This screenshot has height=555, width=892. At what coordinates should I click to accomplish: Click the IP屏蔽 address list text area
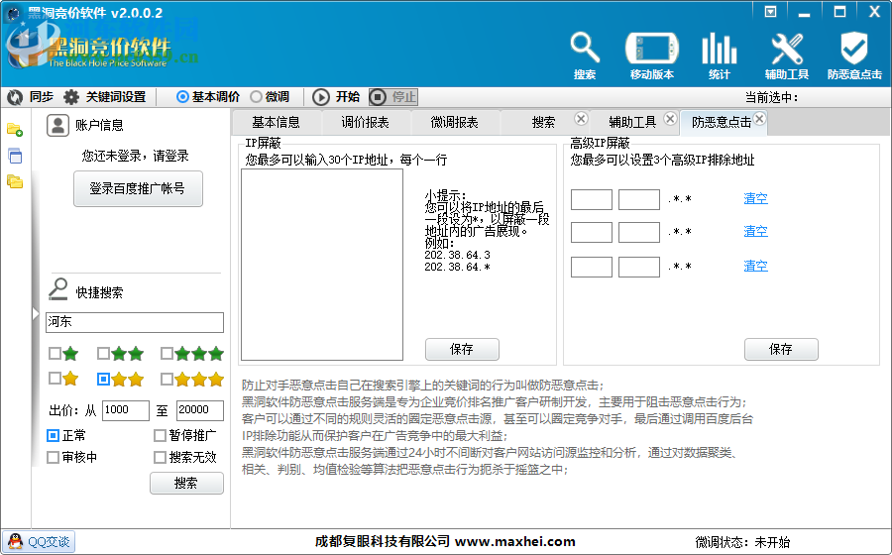(322, 265)
